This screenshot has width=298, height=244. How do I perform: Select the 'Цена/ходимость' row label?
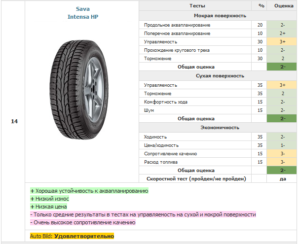click(x=161, y=145)
